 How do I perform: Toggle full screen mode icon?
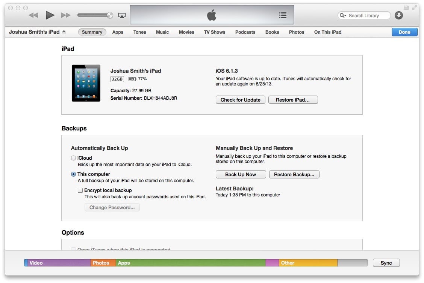[414, 7]
